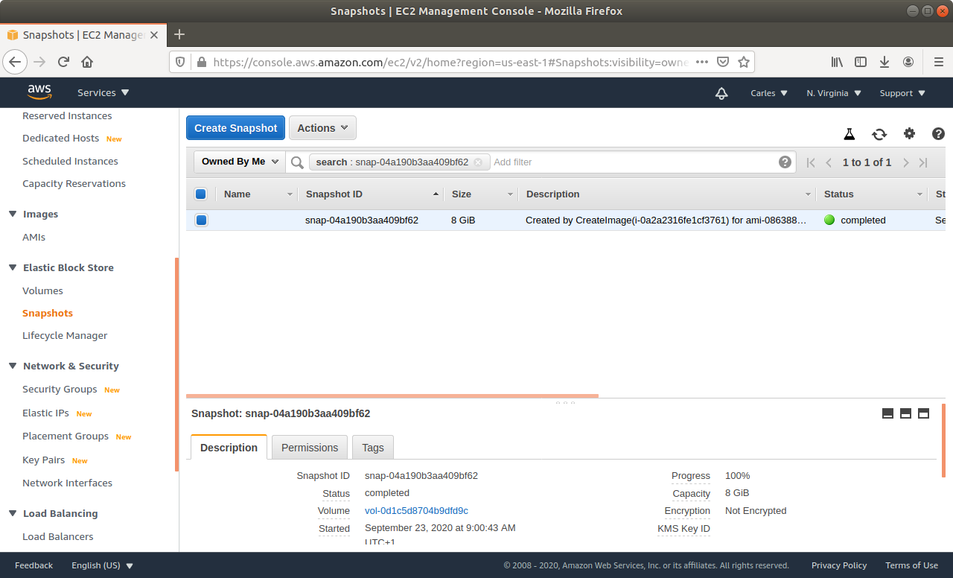Open the help question mark icon

(x=938, y=133)
